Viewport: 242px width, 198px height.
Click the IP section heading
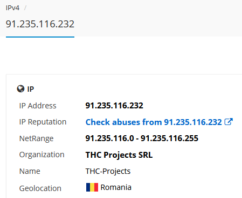(x=31, y=89)
